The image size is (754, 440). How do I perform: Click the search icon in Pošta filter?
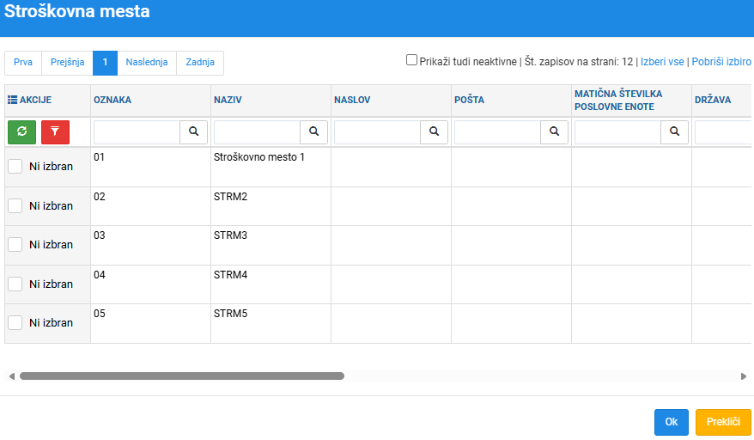click(x=555, y=131)
